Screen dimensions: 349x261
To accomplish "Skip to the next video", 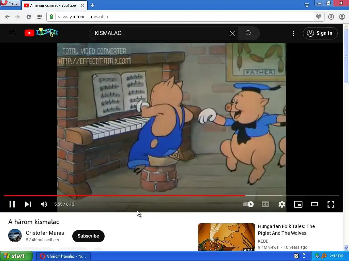I will 28,204.
